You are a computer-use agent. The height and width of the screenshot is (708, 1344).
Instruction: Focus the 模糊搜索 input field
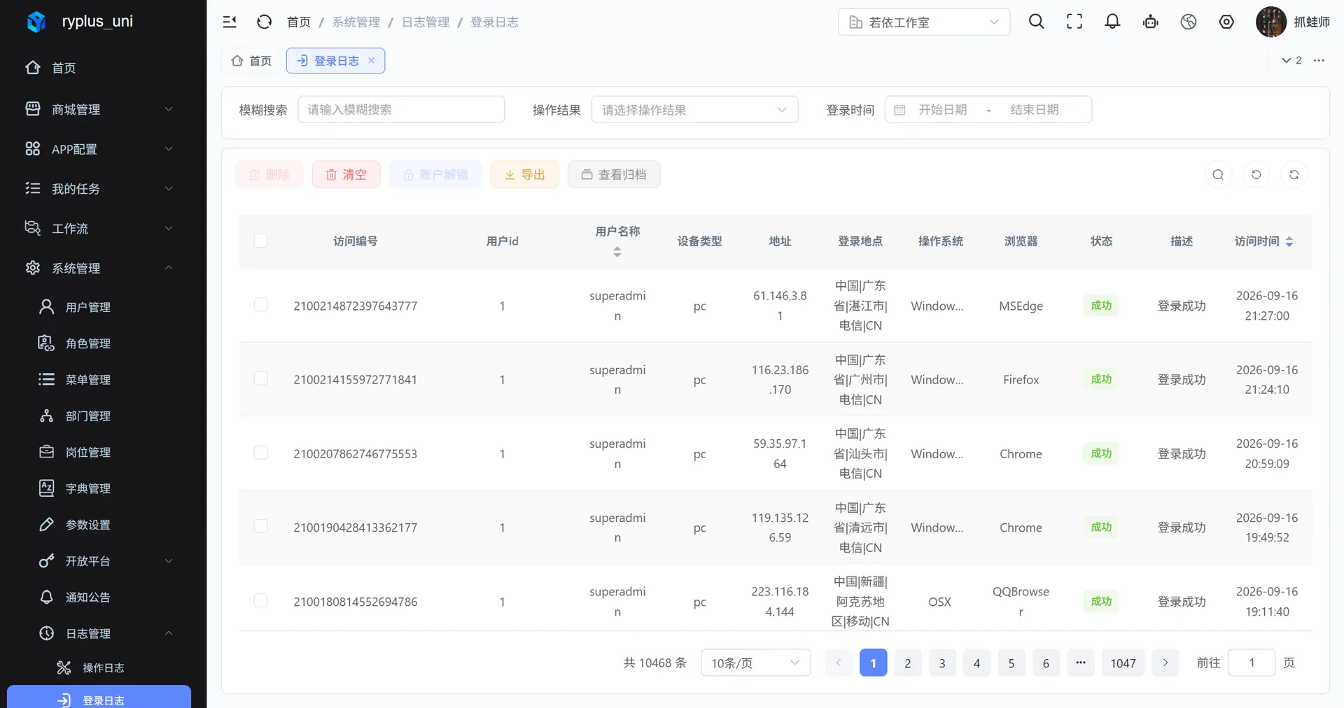point(401,110)
